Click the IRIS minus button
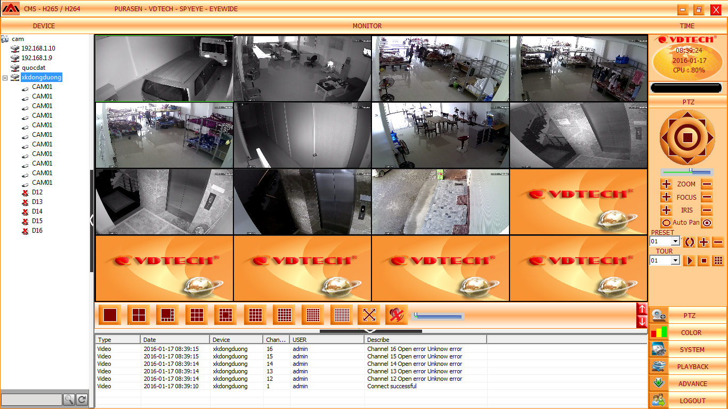 (x=707, y=210)
